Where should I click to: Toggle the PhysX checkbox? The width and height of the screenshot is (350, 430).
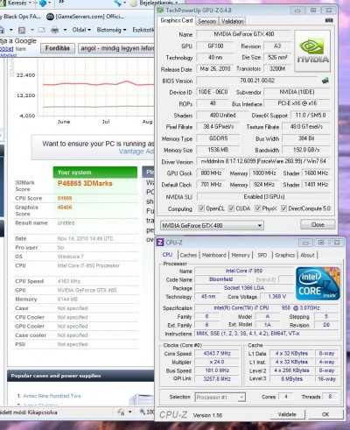257,208
